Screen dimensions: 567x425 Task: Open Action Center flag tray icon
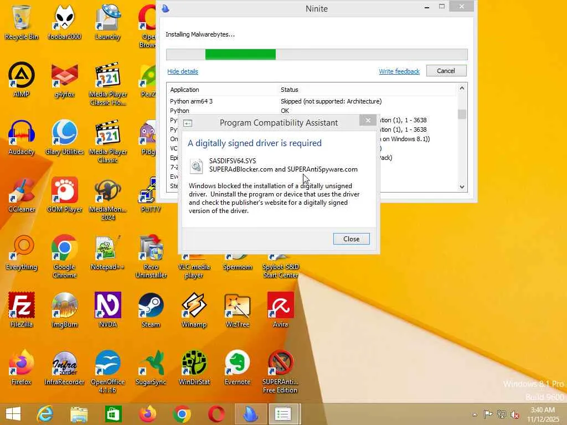[x=488, y=414]
